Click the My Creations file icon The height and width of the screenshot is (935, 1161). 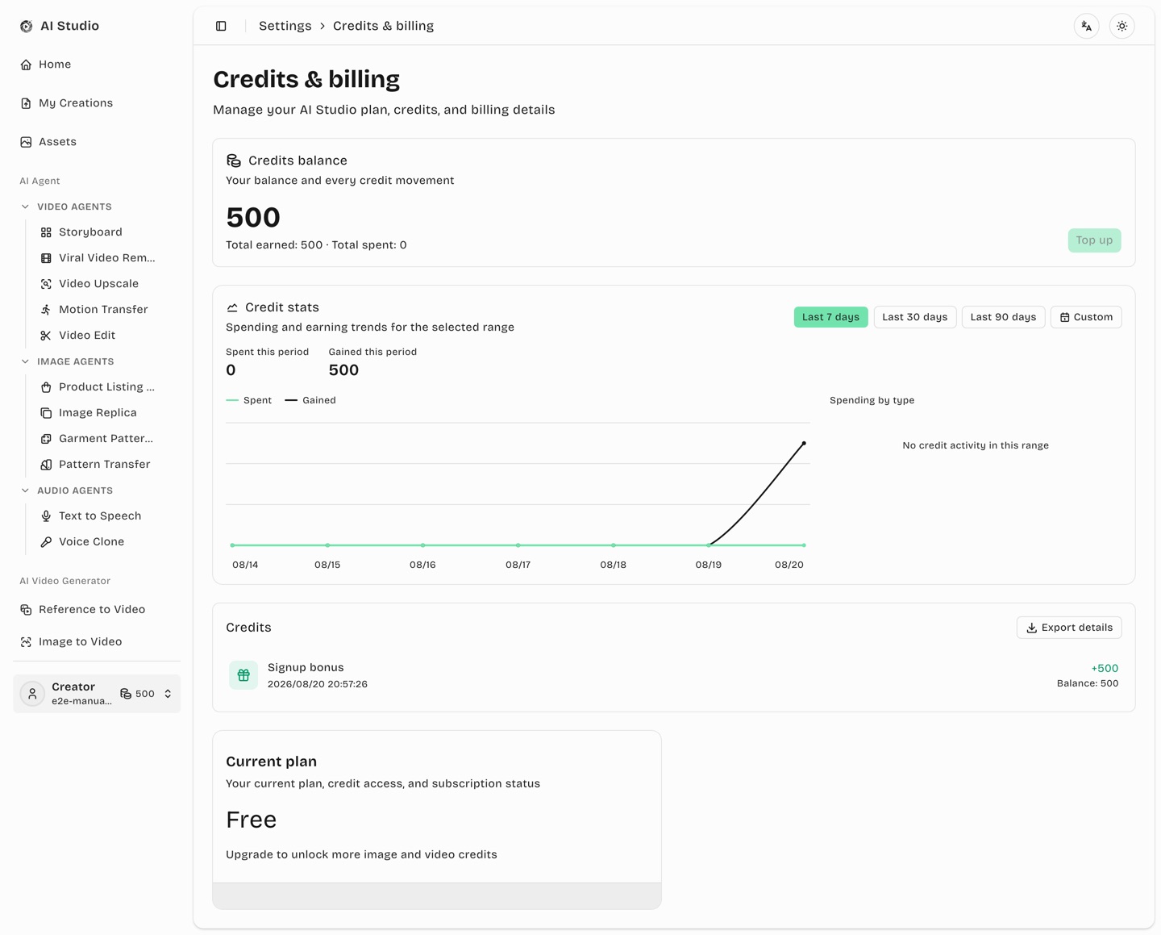click(26, 103)
